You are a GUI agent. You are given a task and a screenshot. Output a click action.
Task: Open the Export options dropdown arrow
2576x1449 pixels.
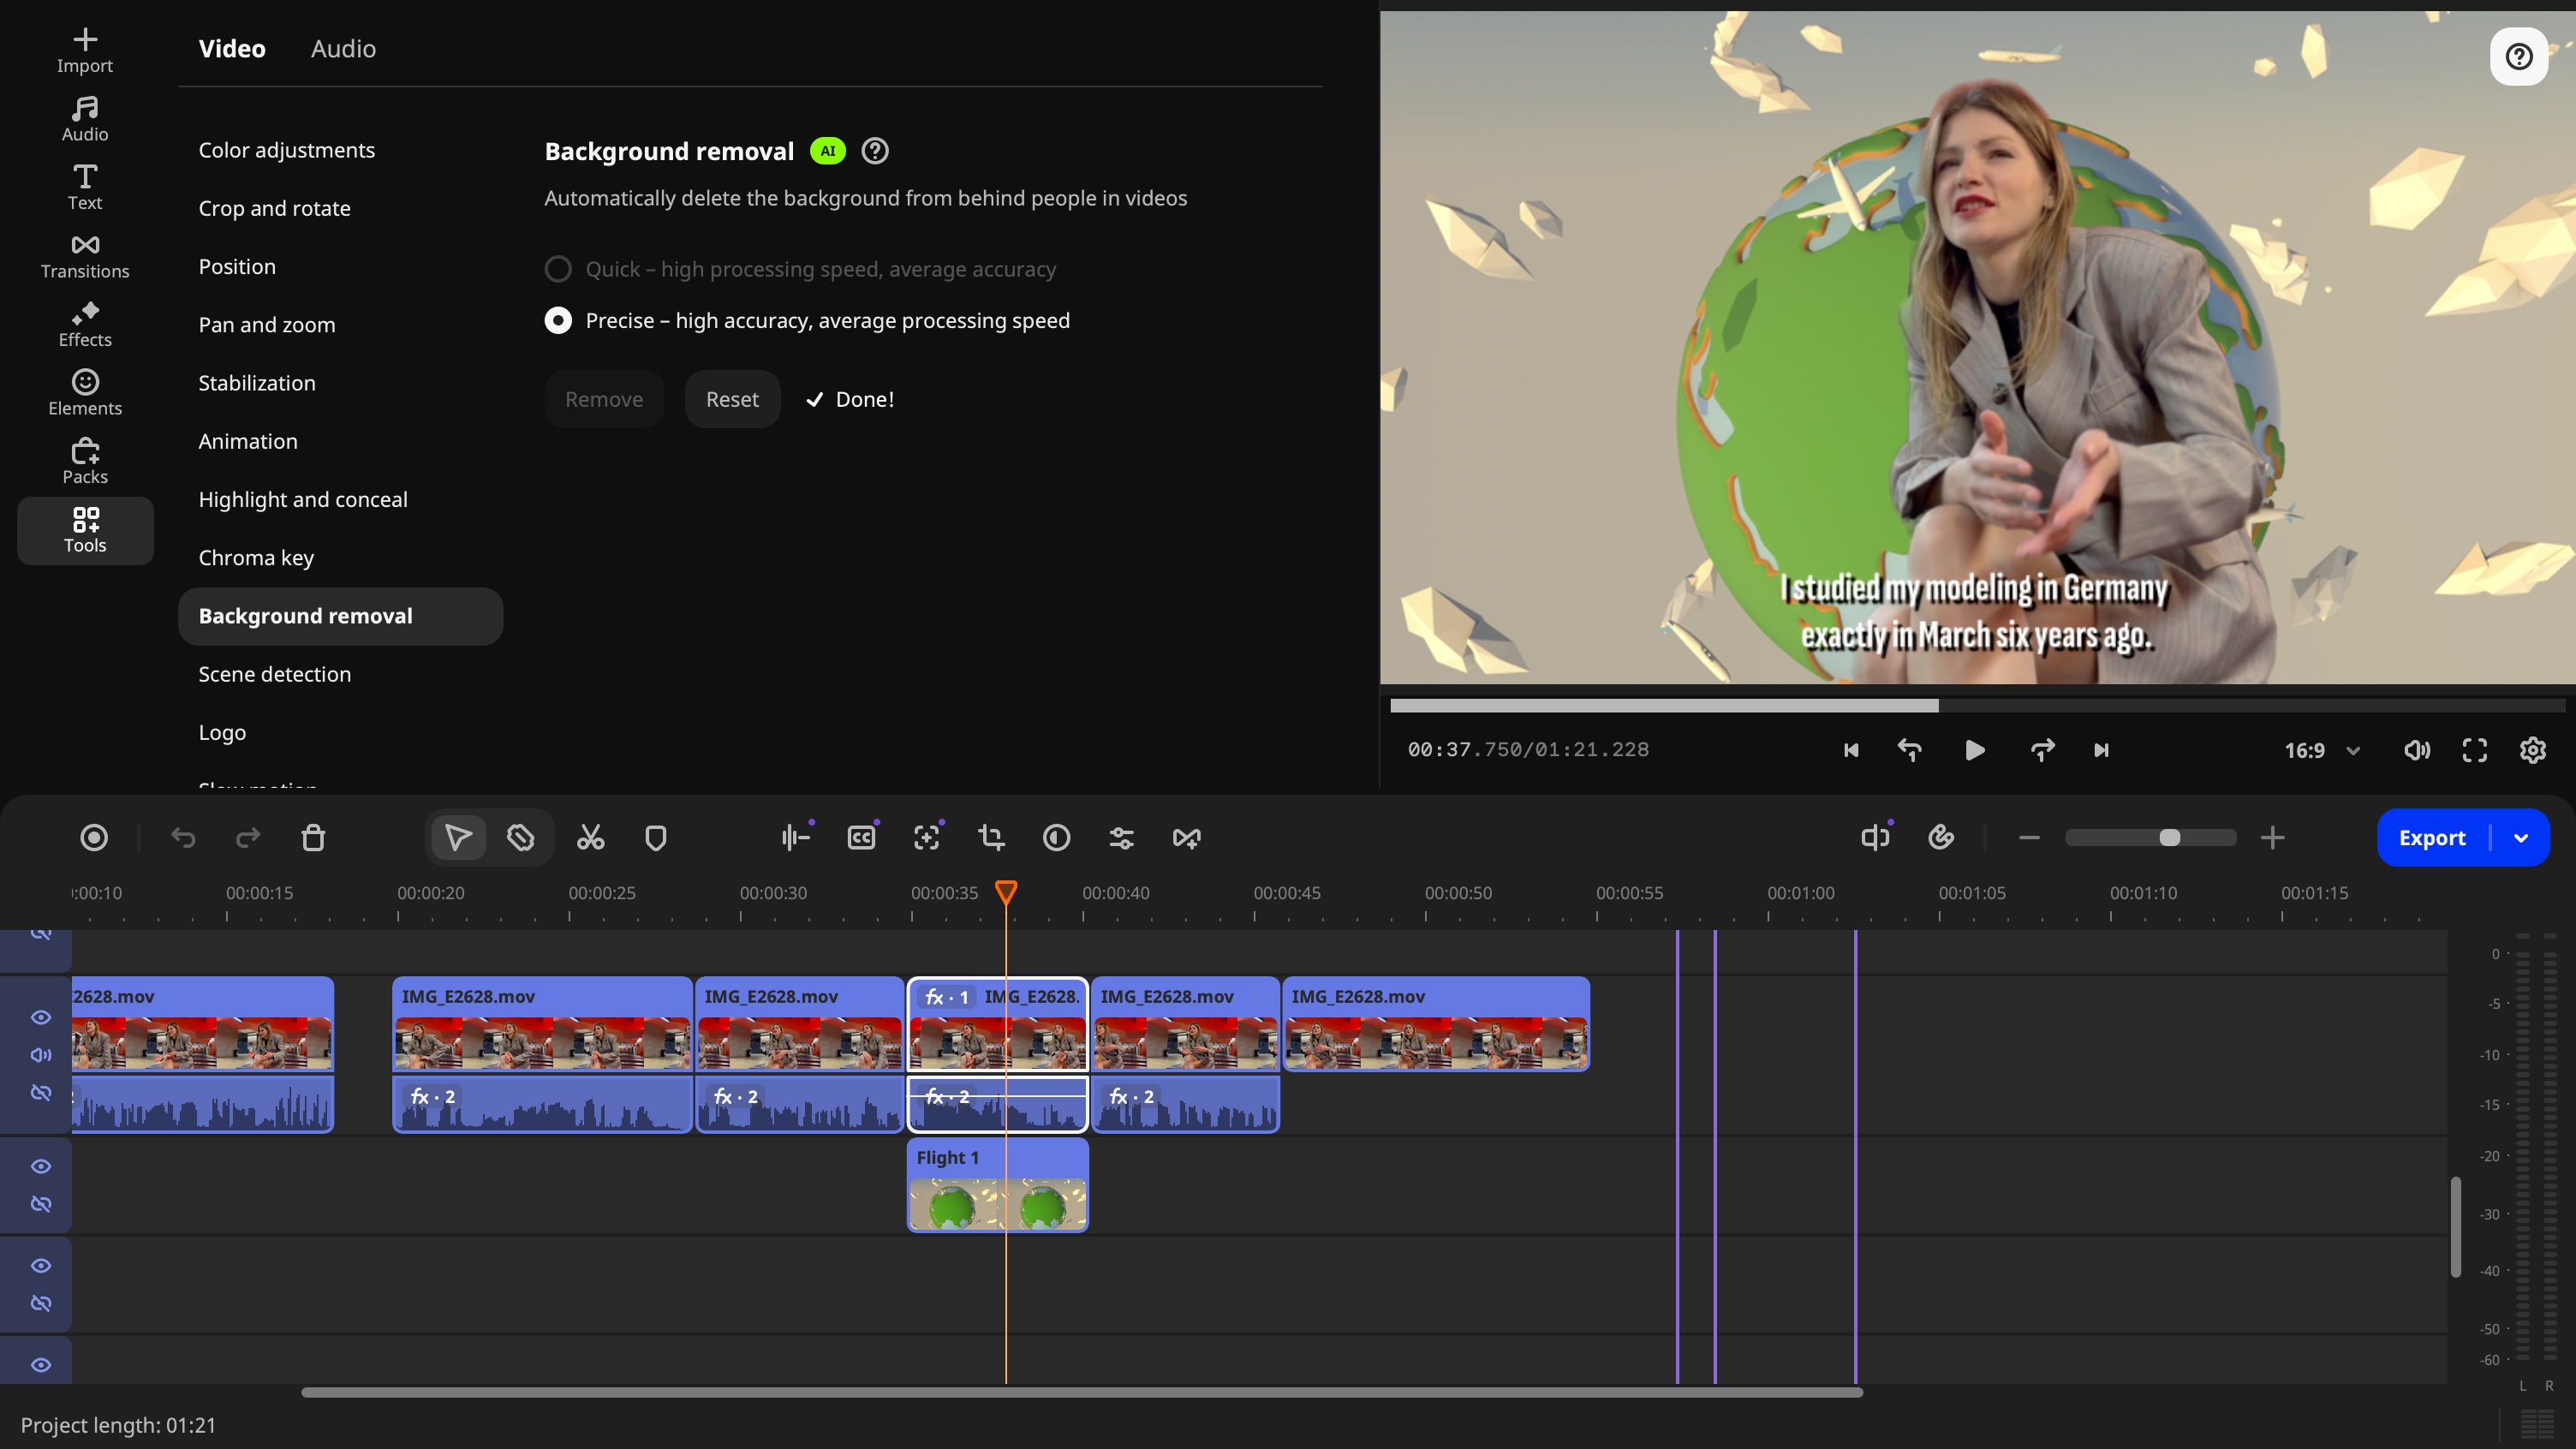tap(2521, 837)
